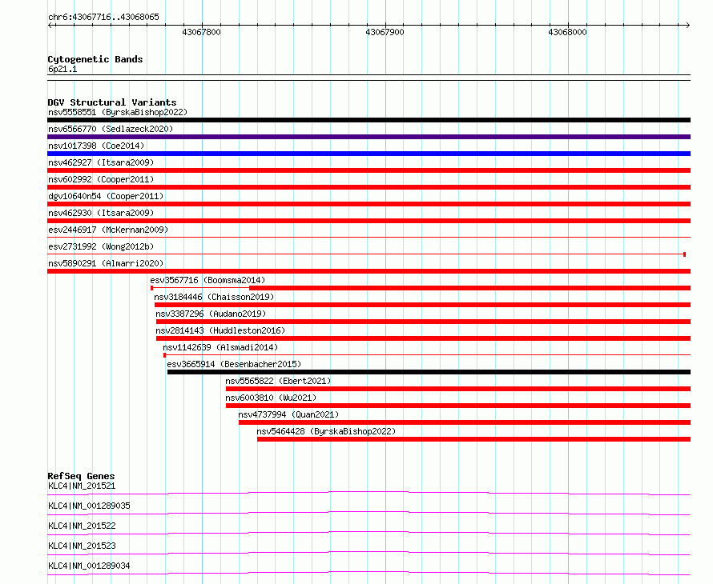This screenshot has width=713, height=584.
Task: Select dgv10640n54 (Cooper2011) label
Action: [106, 196]
